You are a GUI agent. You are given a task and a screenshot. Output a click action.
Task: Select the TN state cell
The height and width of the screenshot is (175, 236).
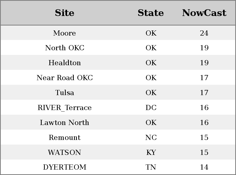(151, 167)
